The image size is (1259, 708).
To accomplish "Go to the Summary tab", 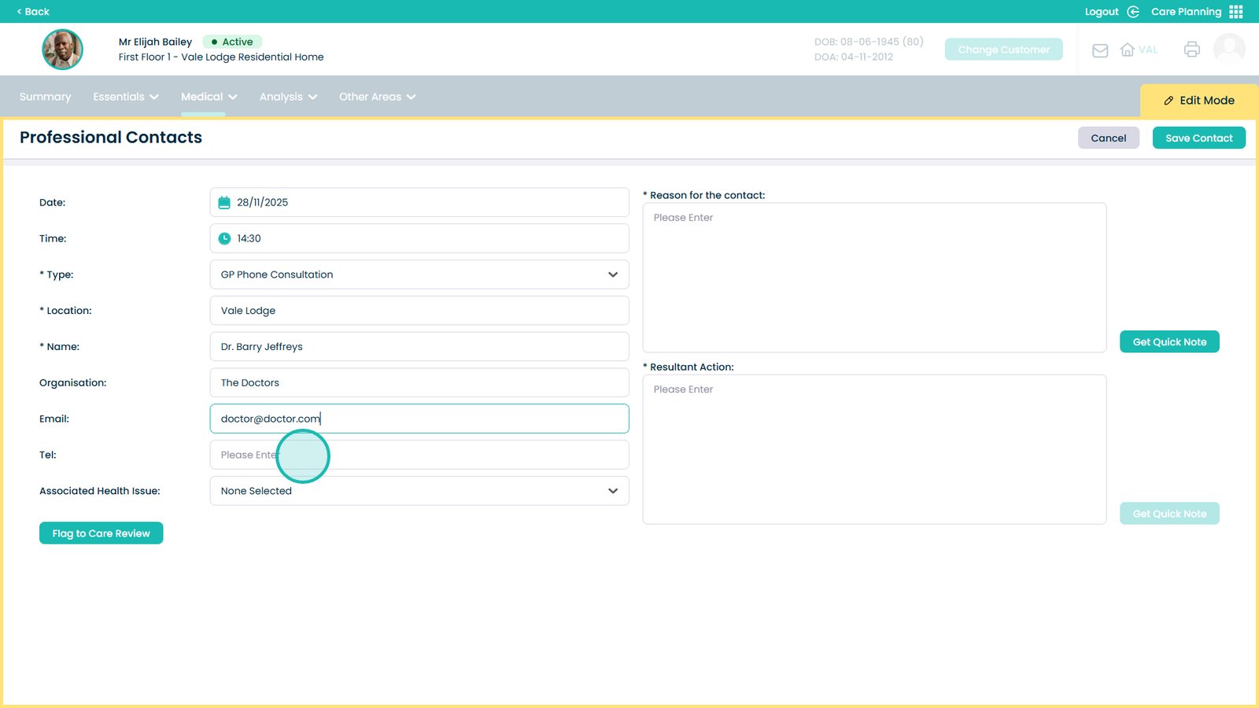I will (45, 97).
